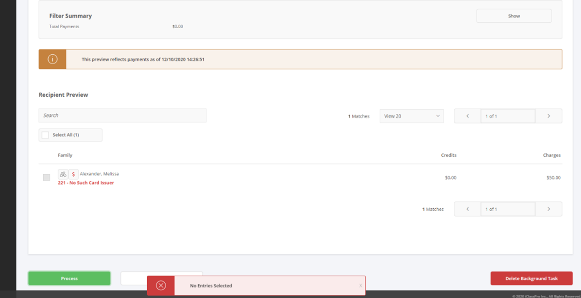Sort by the Credits column header
The image size is (581, 298).
point(448,155)
